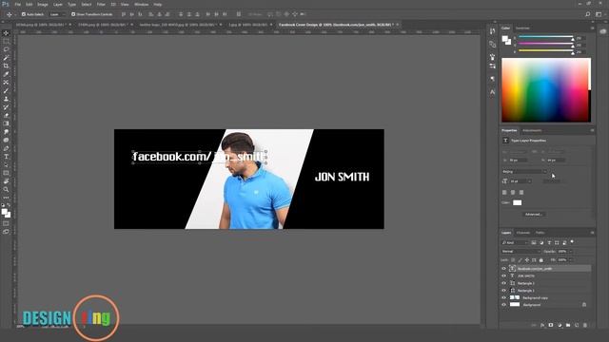The height and width of the screenshot is (342, 609).
Task: Filter layers by pixel layers icon
Action: (x=534, y=243)
